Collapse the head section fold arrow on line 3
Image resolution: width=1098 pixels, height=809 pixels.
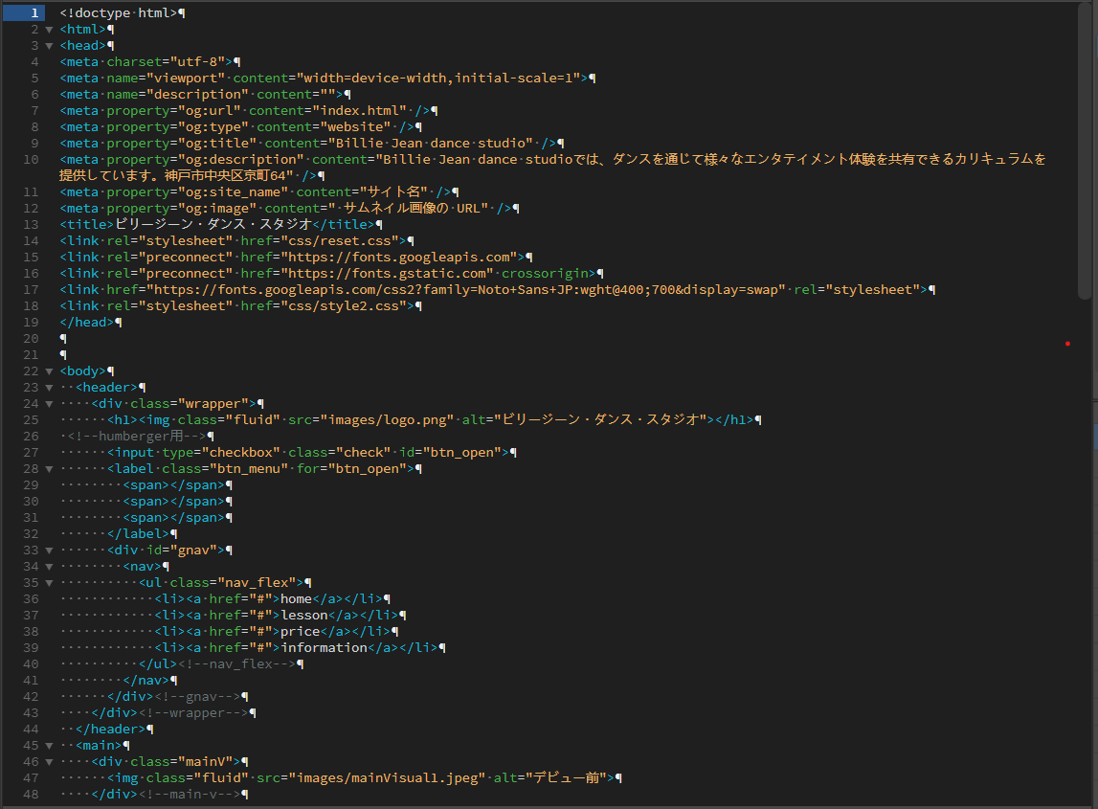[49, 46]
